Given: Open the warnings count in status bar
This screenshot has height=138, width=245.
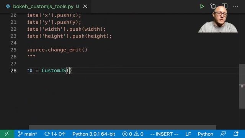Looking at the screenshot, I should coord(139,134).
